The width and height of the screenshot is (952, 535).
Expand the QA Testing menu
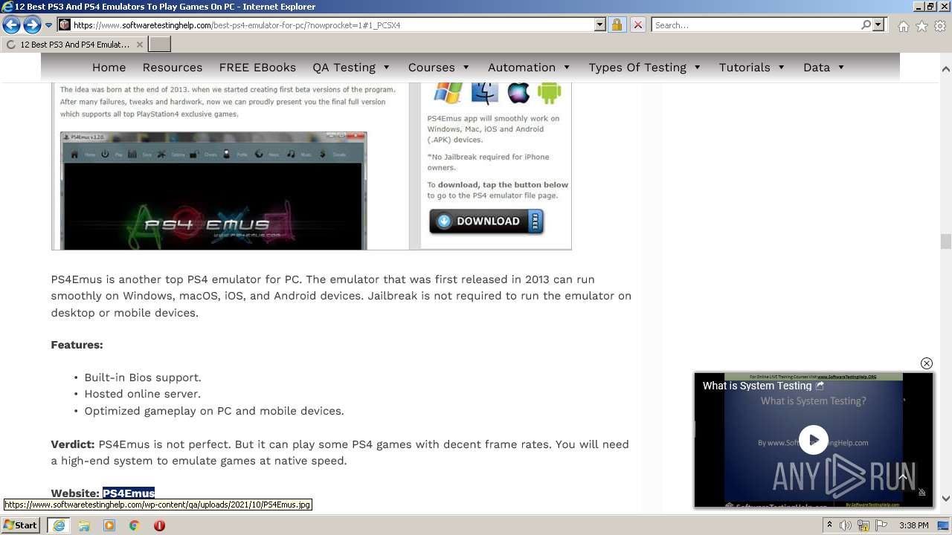point(351,67)
